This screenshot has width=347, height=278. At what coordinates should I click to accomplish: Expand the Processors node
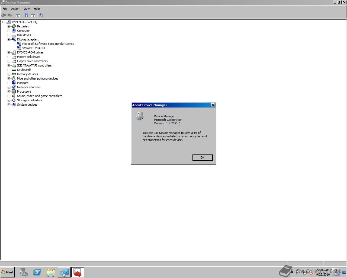9,91
